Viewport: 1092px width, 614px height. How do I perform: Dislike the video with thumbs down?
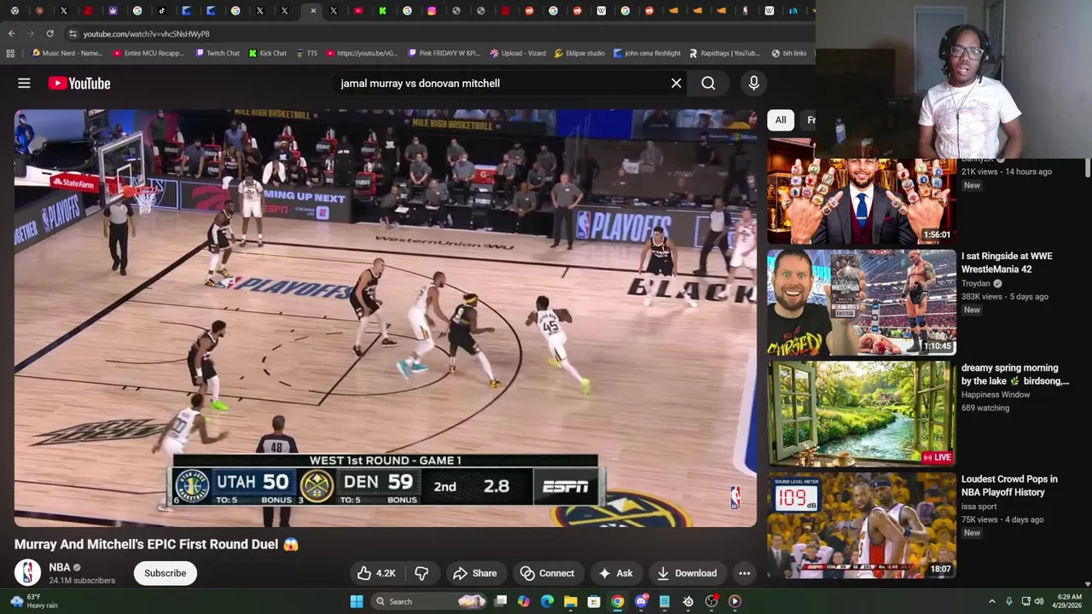tap(421, 573)
